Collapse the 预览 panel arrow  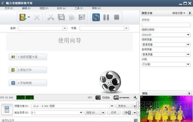point(189,93)
